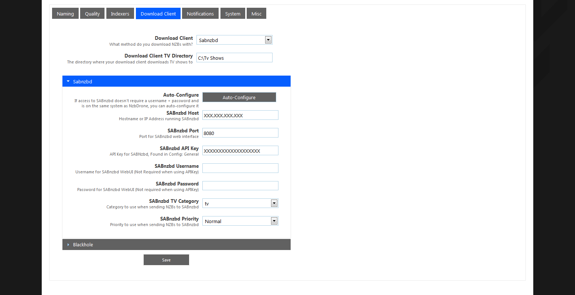
Task: Click the 'SABnzbd Priority' label text
Action: 179,219
